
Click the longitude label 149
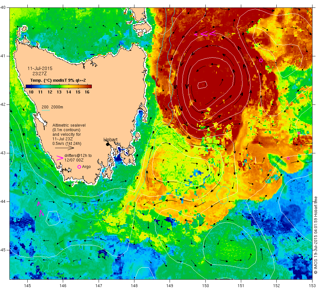170,286
